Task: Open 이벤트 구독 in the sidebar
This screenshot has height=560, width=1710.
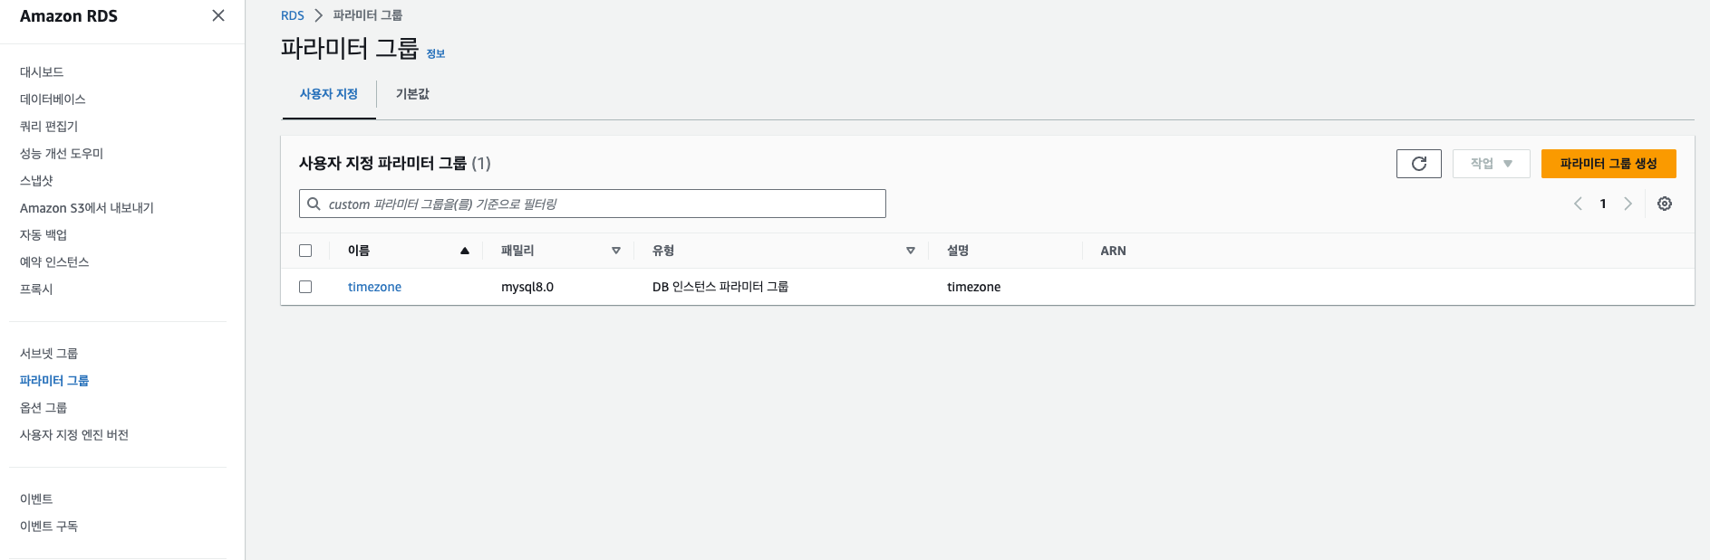Action: [x=49, y=526]
